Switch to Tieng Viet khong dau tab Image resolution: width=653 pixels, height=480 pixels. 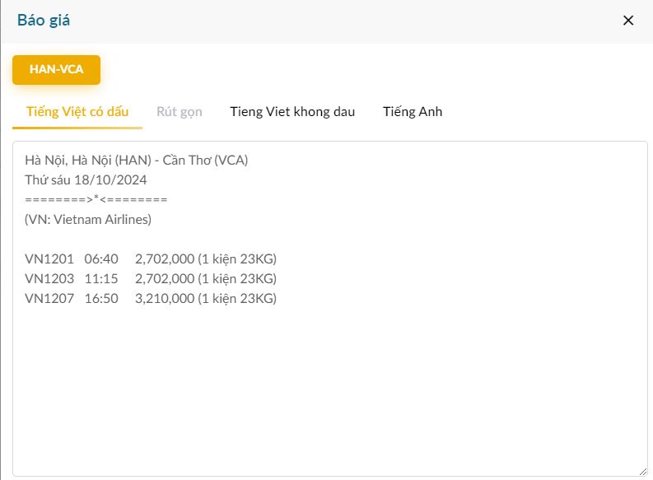point(292,112)
